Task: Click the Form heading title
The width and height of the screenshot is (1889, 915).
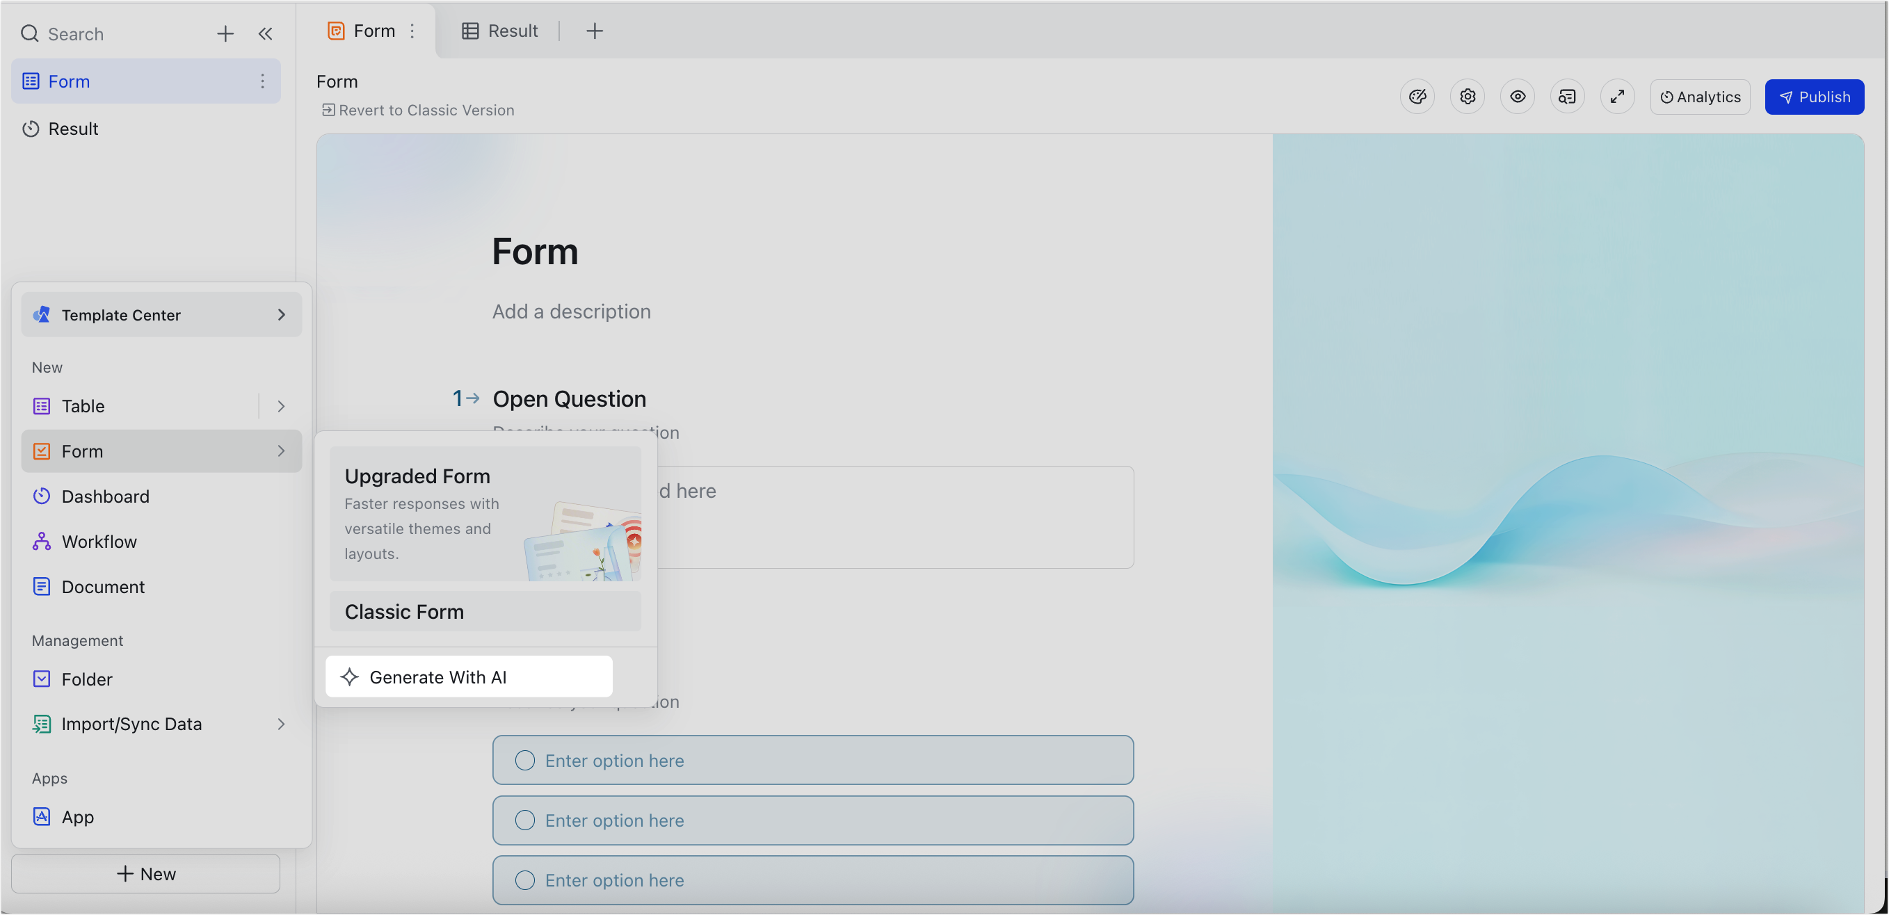Action: pyautogui.click(x=536, y=252)
